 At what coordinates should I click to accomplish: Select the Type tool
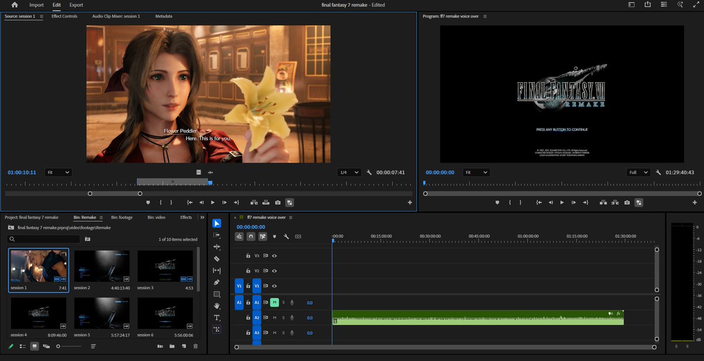click(x=216, y=318)
